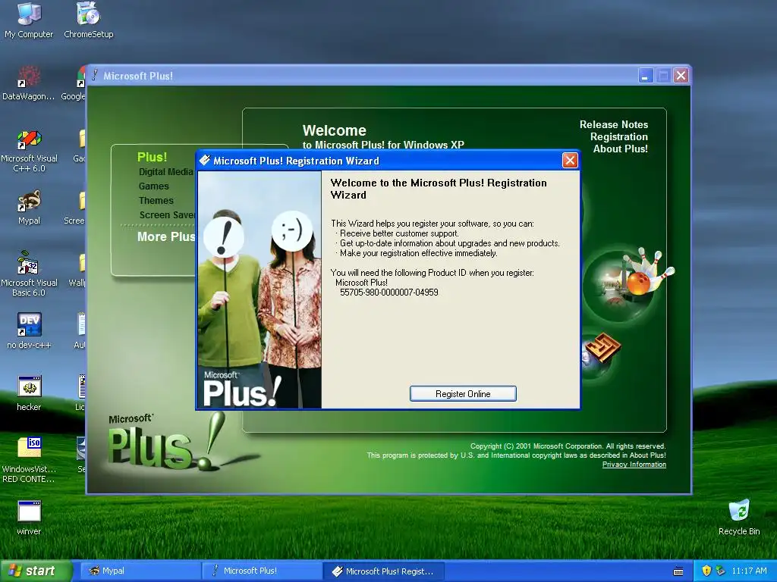
Task: Click the on-screen keyboard tray icon
Action: tap(678, 571)
